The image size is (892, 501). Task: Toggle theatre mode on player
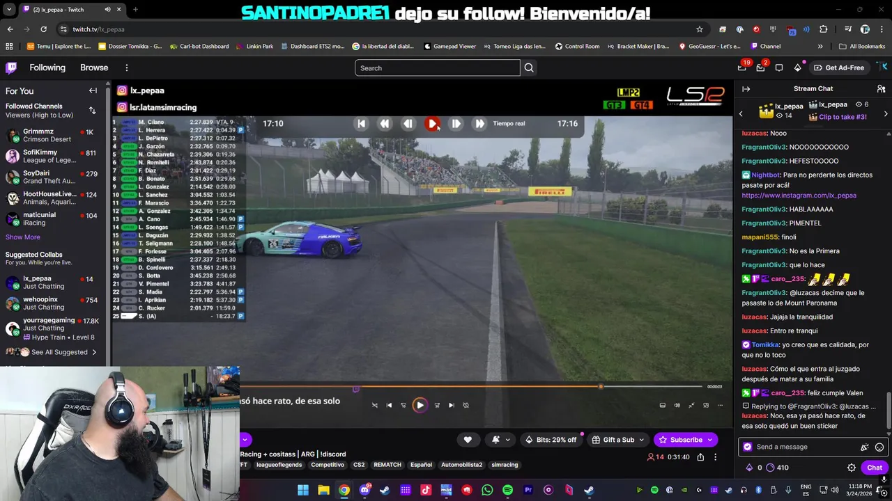point(662,405)
